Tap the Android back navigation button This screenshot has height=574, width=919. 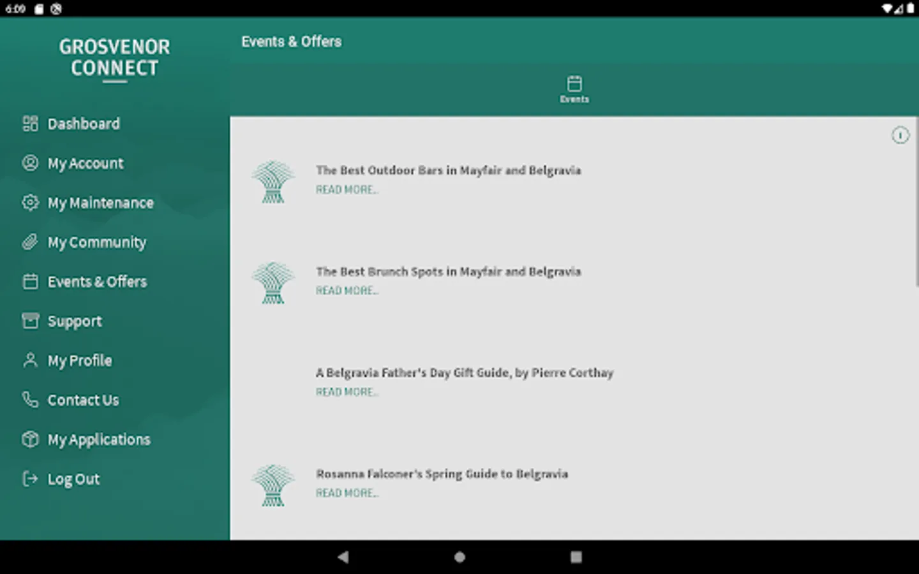click(x=343, y=557)
